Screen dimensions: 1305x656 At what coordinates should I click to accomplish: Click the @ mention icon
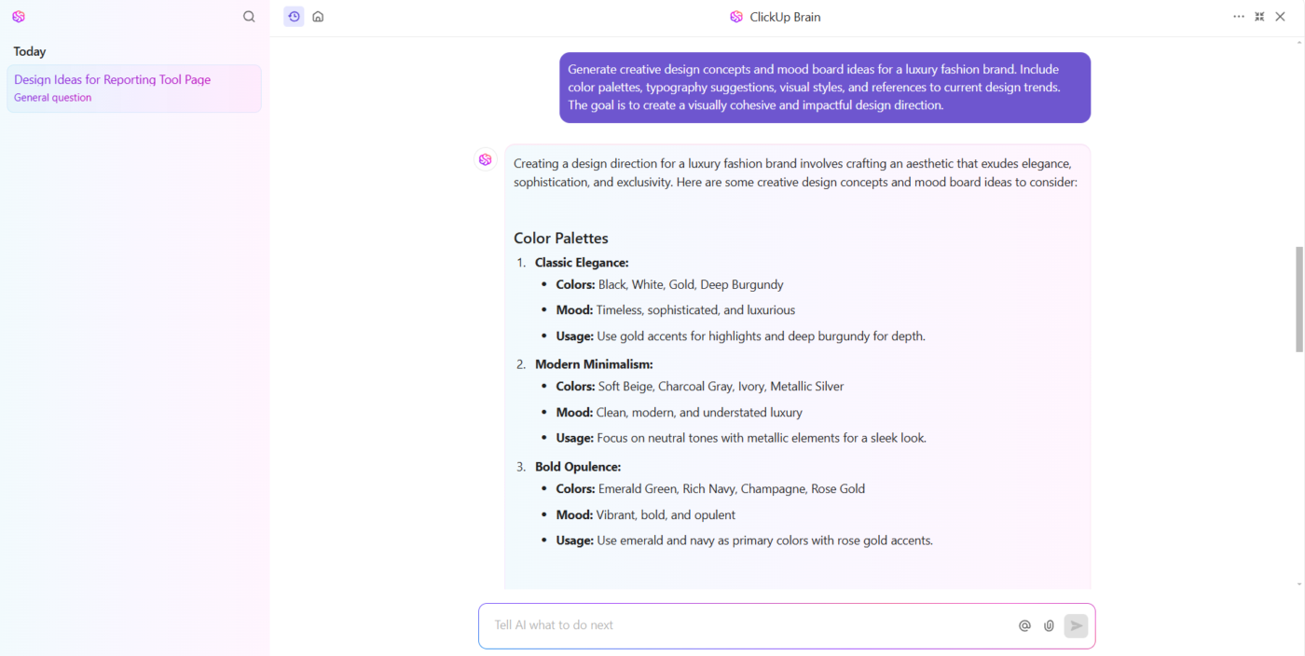[1024, 626]
